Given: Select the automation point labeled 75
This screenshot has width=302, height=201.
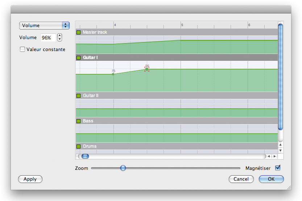Looking at the screenshot, I should coord(113,74).
